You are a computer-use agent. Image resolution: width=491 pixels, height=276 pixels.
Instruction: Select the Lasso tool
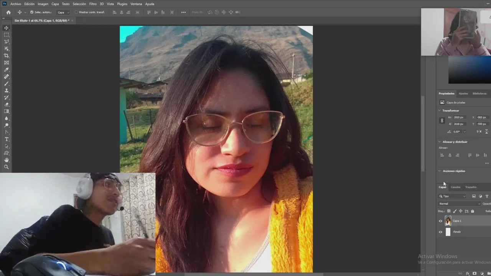[x=7, y=42]
